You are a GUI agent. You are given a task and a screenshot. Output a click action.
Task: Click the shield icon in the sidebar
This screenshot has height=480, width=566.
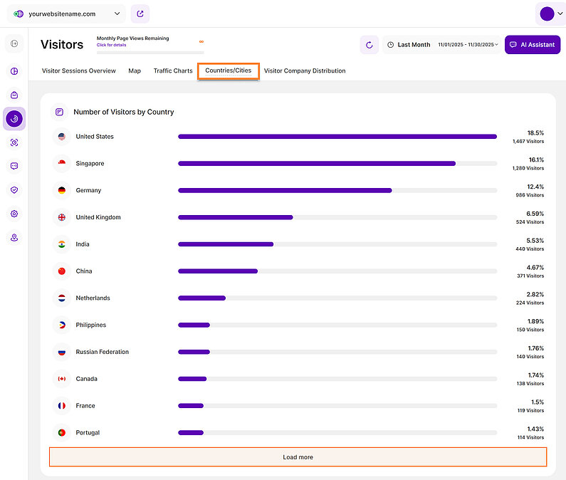pos(14,190)
